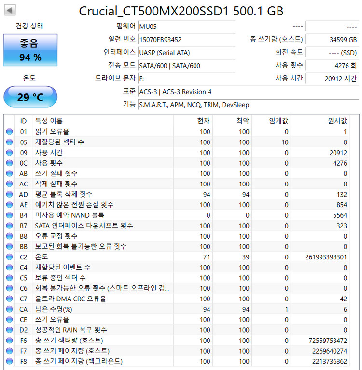Viewport: 362px width, 370px height.
Task: Click the status dot for attribute 0C
Action: [10, 163]
